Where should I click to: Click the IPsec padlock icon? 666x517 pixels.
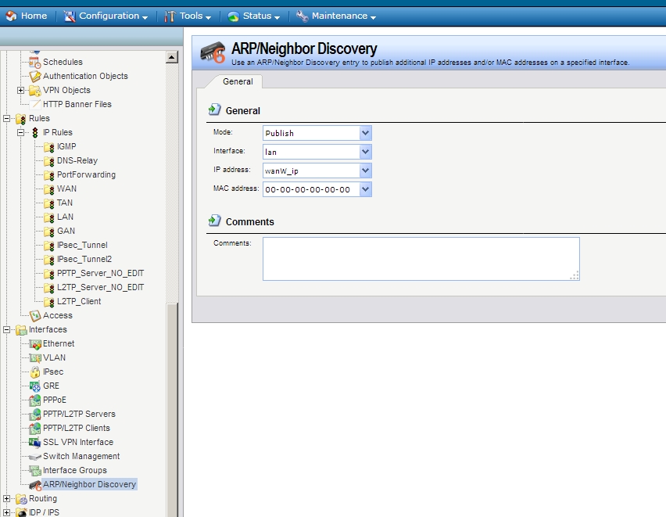click(x=35, y=372)
